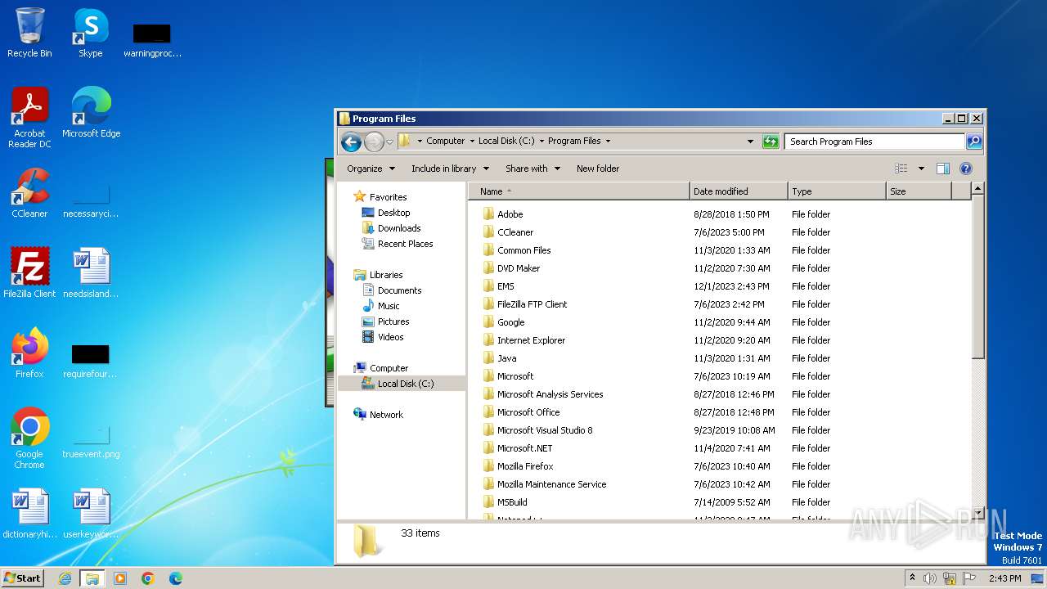Select the Common Files folder
The height and width of the screenshot is (589, 1047).
point(523,250)
